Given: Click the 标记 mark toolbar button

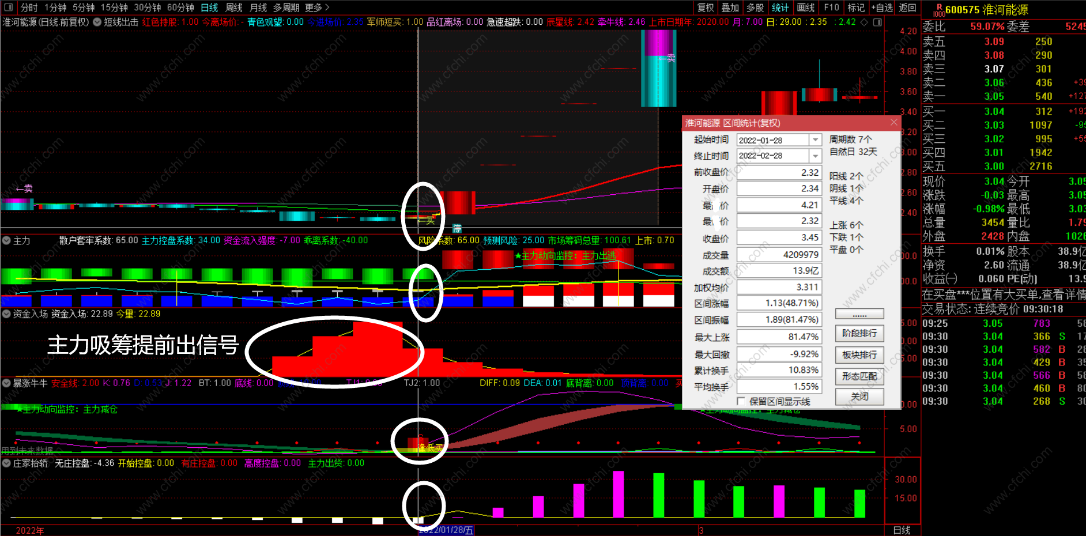Looking at the screenshot, I should click(856, 7).
